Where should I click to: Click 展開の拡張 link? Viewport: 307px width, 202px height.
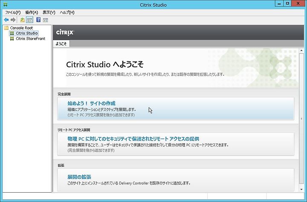(x=79, y=177)
